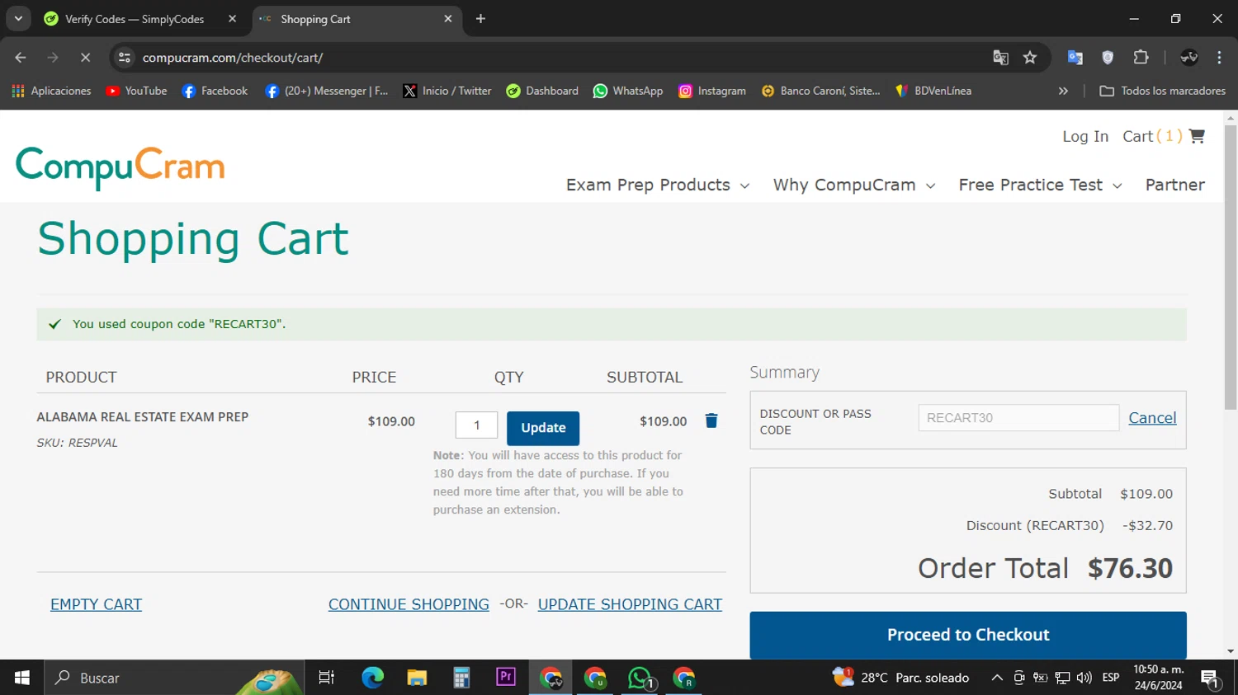Open the volume control in the system tray
This screenshot has width=1238, height=695.
(1084, 678)
